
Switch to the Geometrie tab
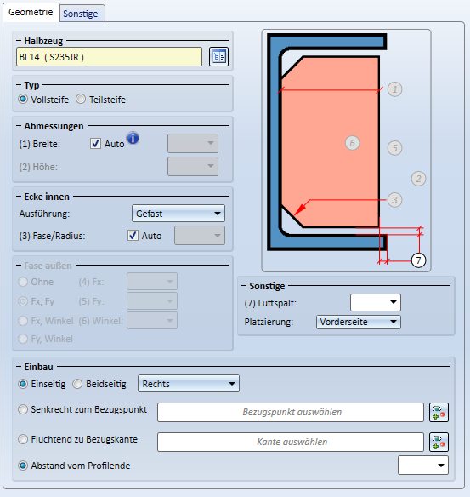31,13
